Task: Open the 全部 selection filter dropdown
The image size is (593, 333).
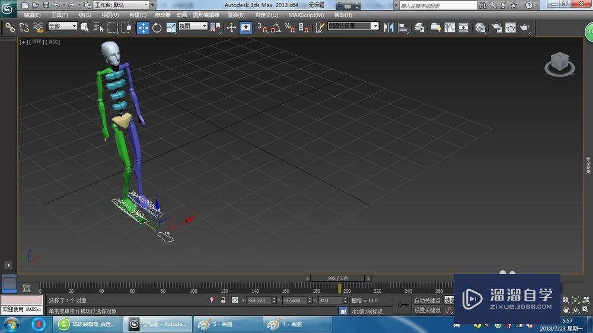Action: click(63, 25)
